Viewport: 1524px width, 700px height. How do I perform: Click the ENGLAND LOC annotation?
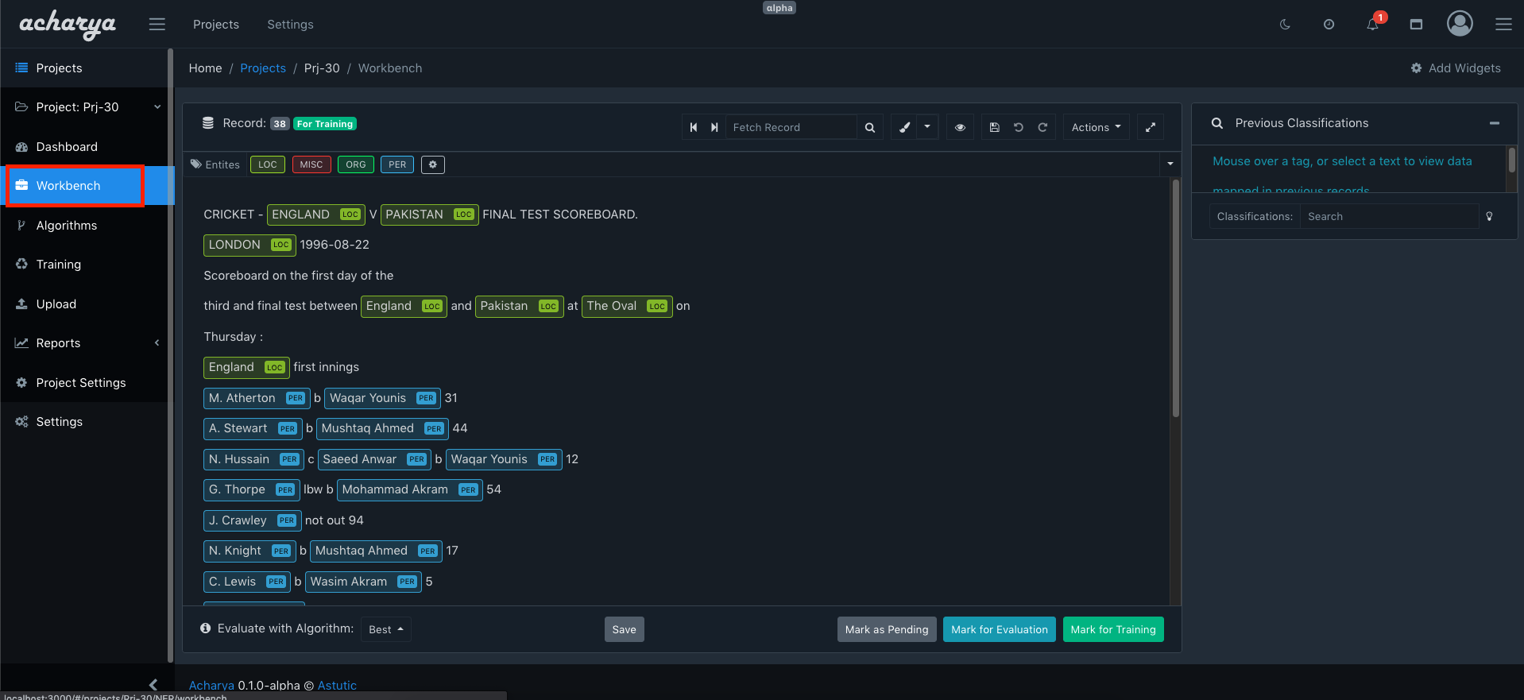pos(315,215)
